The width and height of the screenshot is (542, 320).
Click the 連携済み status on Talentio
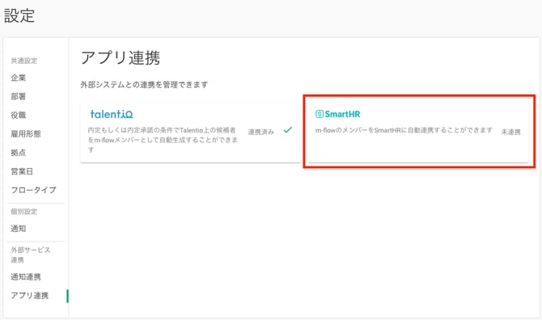pos(261,132)
